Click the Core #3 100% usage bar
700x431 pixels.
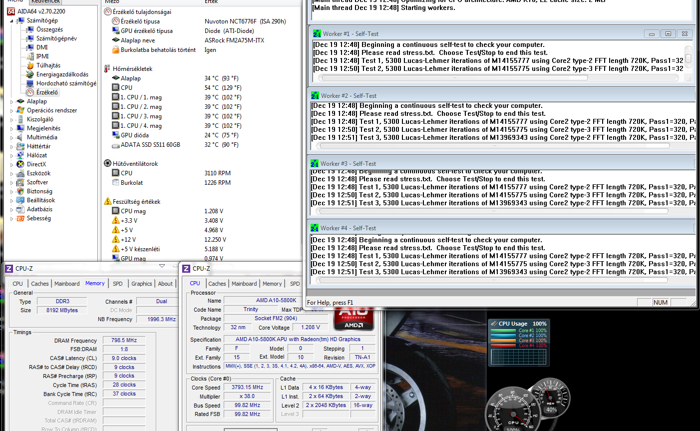coord(504,341)
